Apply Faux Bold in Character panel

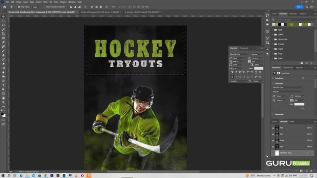pyautogui.click(x=232, y=72)
